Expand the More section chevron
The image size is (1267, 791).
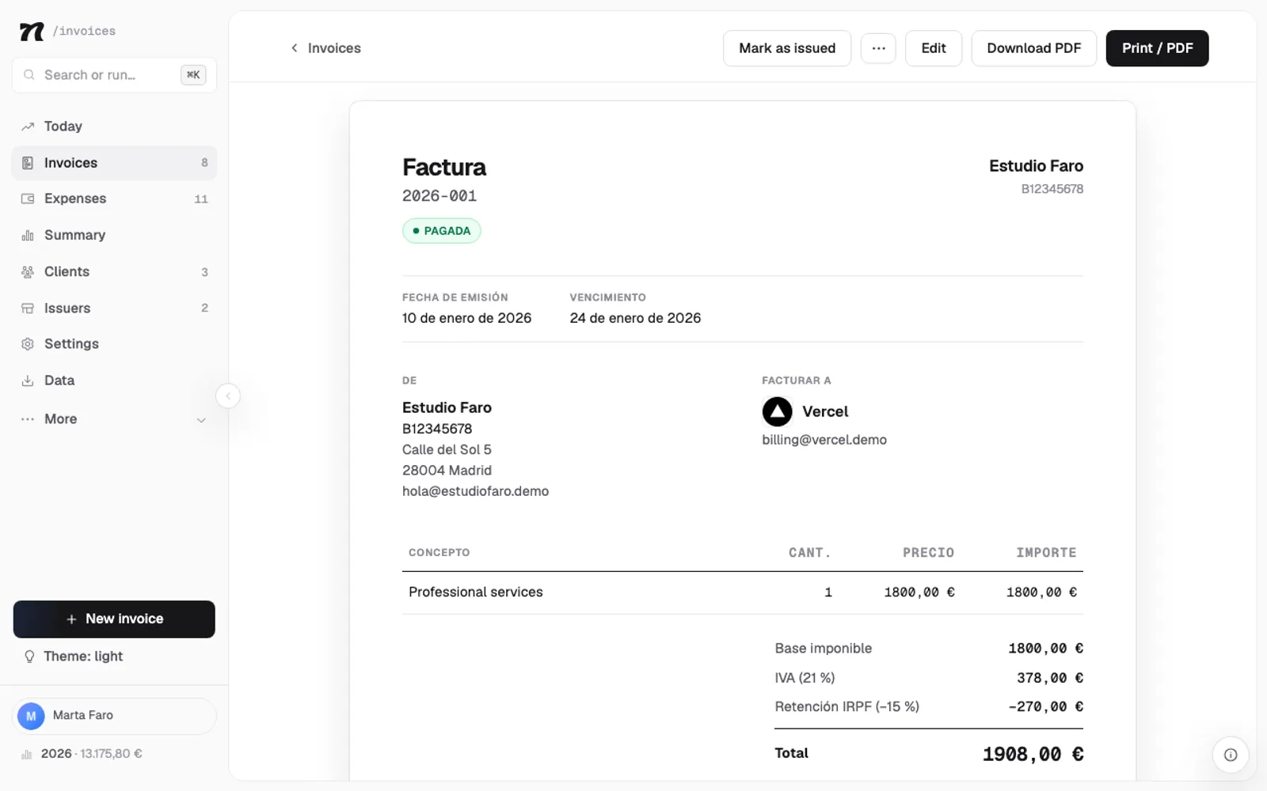click(201, 420)
